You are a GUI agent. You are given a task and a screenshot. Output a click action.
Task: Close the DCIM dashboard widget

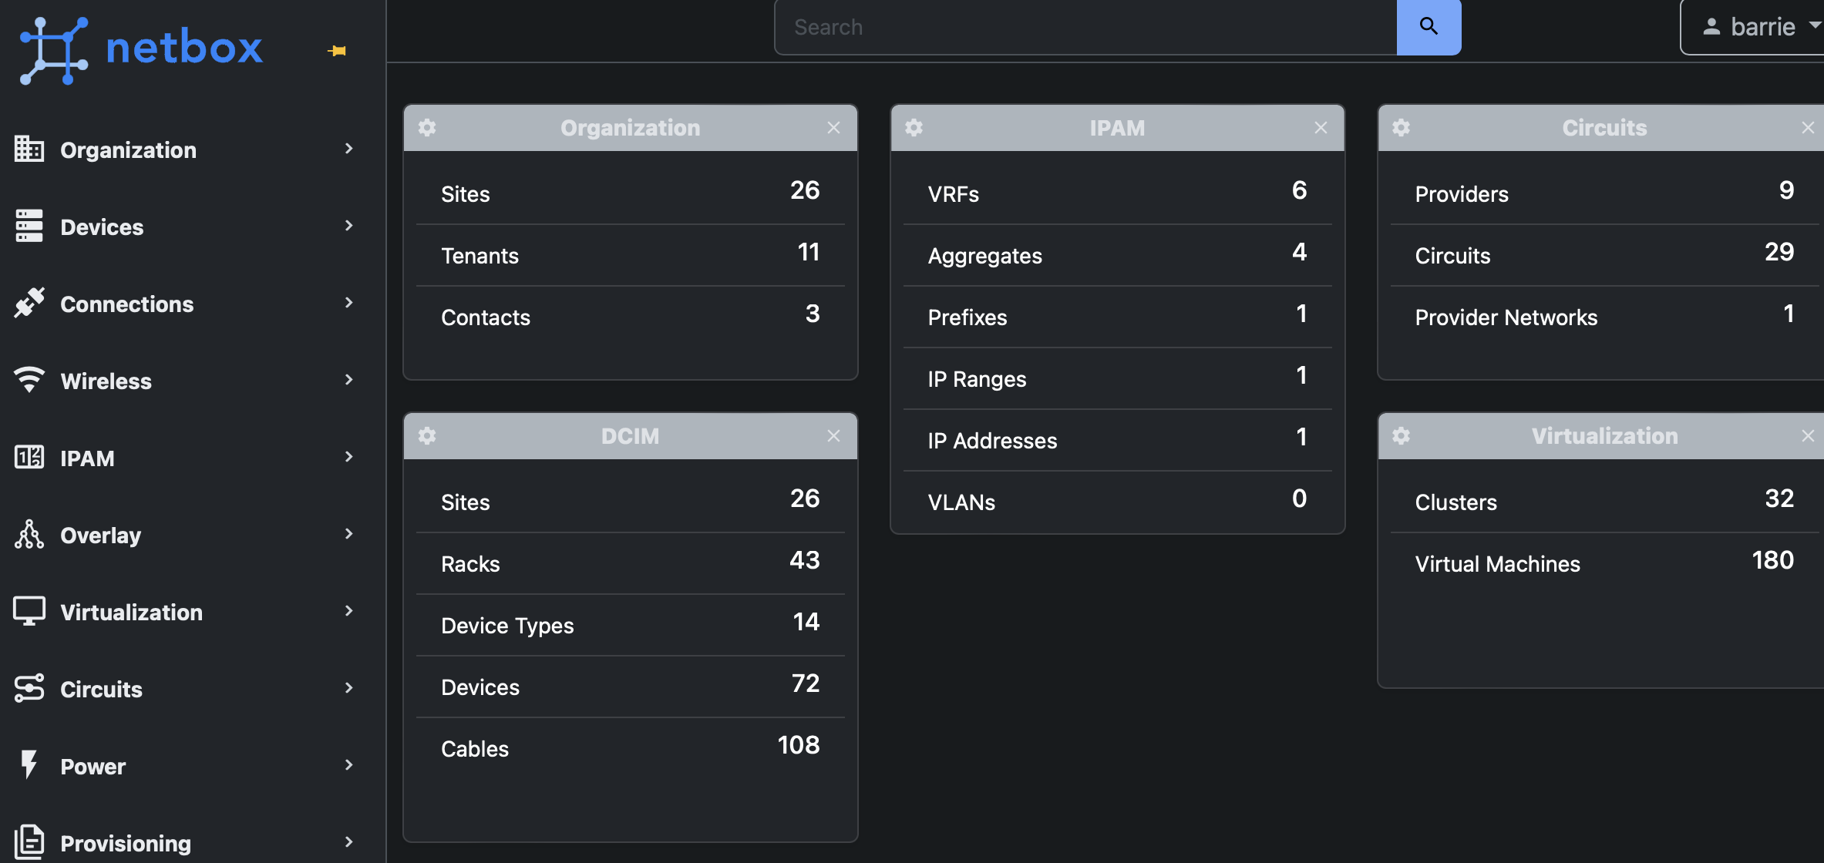coord(833,436)
